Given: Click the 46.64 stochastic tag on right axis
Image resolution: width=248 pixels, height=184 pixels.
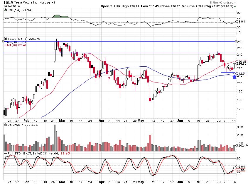Looking at the screenshot, I should [x=241, y=166].
